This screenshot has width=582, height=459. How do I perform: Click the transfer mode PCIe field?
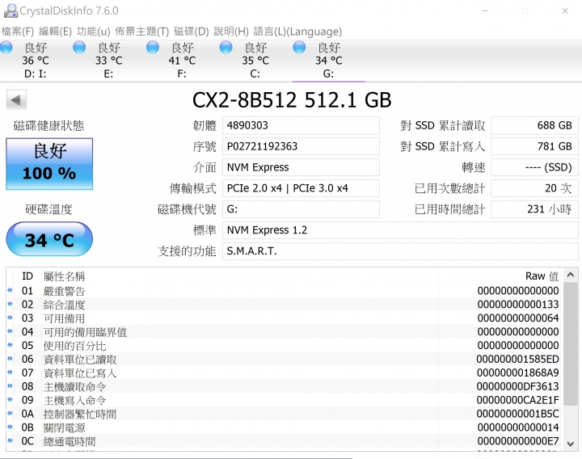[301, 188]
